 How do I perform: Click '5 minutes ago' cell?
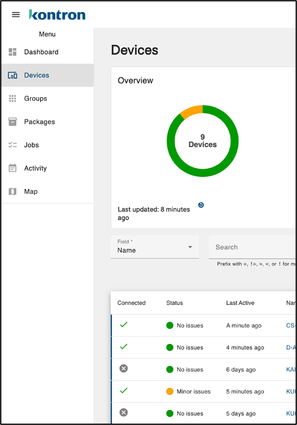(245, 391)
